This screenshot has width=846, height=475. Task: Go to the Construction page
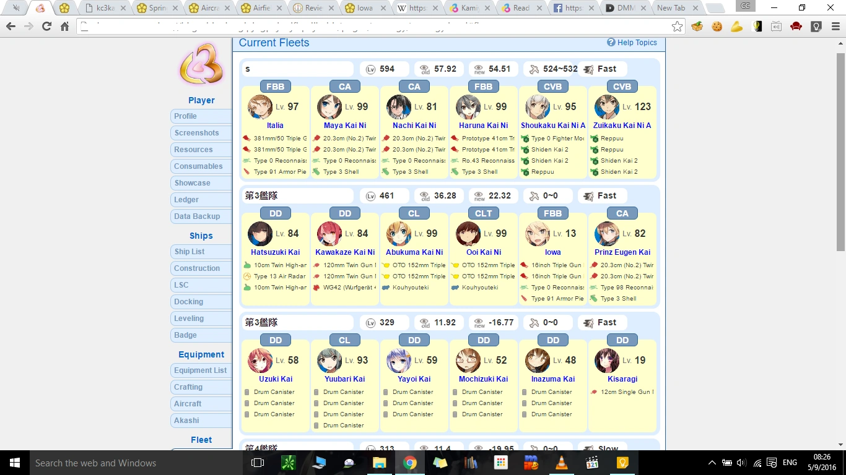pyautogui.click(x=201, y=268)
